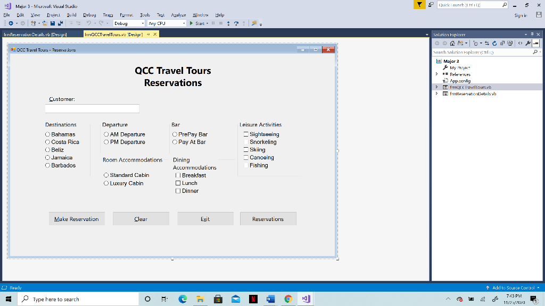Screen dimensions: 545x306
Task: Open Netflix from the taskbar
Action: click(x=253, y=299)
